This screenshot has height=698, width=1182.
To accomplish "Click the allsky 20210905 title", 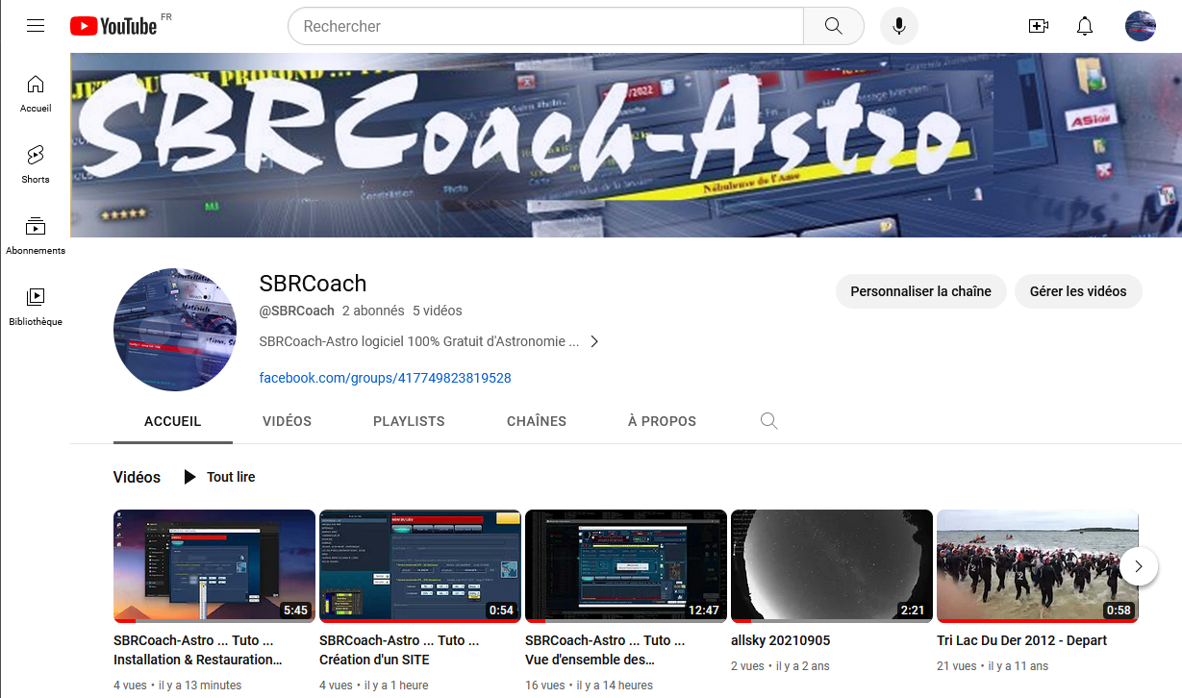I will (781, 640).
